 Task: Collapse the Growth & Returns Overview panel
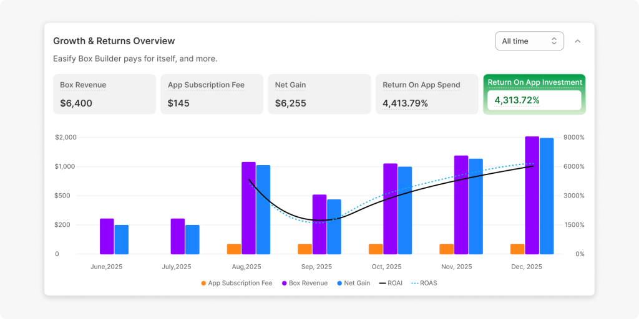(577, 41)
